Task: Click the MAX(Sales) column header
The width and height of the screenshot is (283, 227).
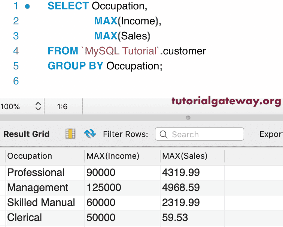Action: [185, 156]
